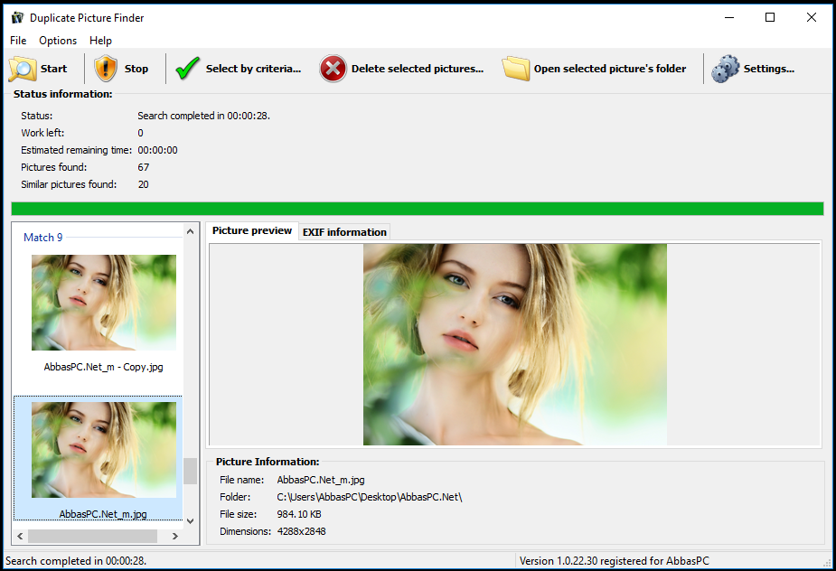This screenshot has height=571, width=836.
Task: Click the Match 9 group header
Action: click(42, 238)
